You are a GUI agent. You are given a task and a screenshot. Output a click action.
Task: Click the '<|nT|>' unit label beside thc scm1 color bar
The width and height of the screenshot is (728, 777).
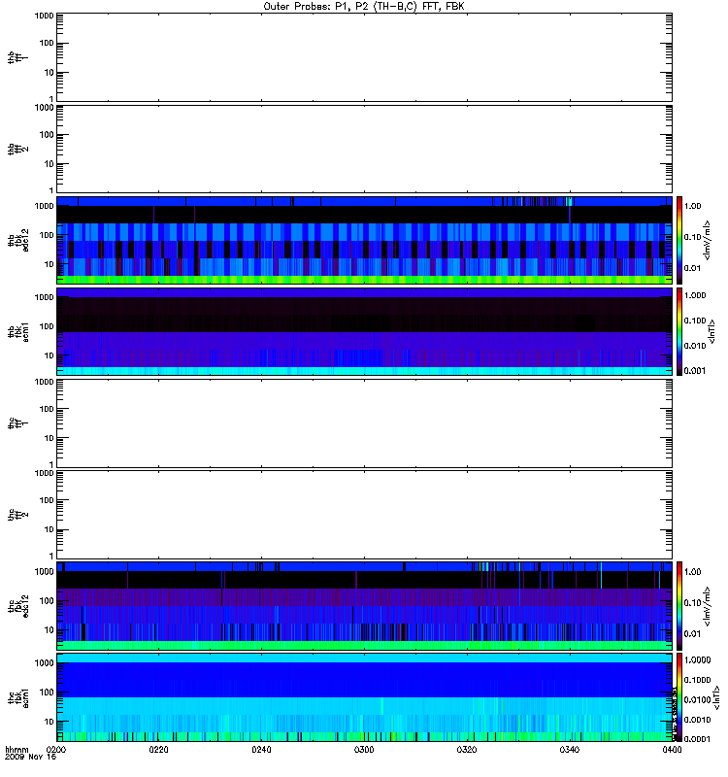point(716,697)
